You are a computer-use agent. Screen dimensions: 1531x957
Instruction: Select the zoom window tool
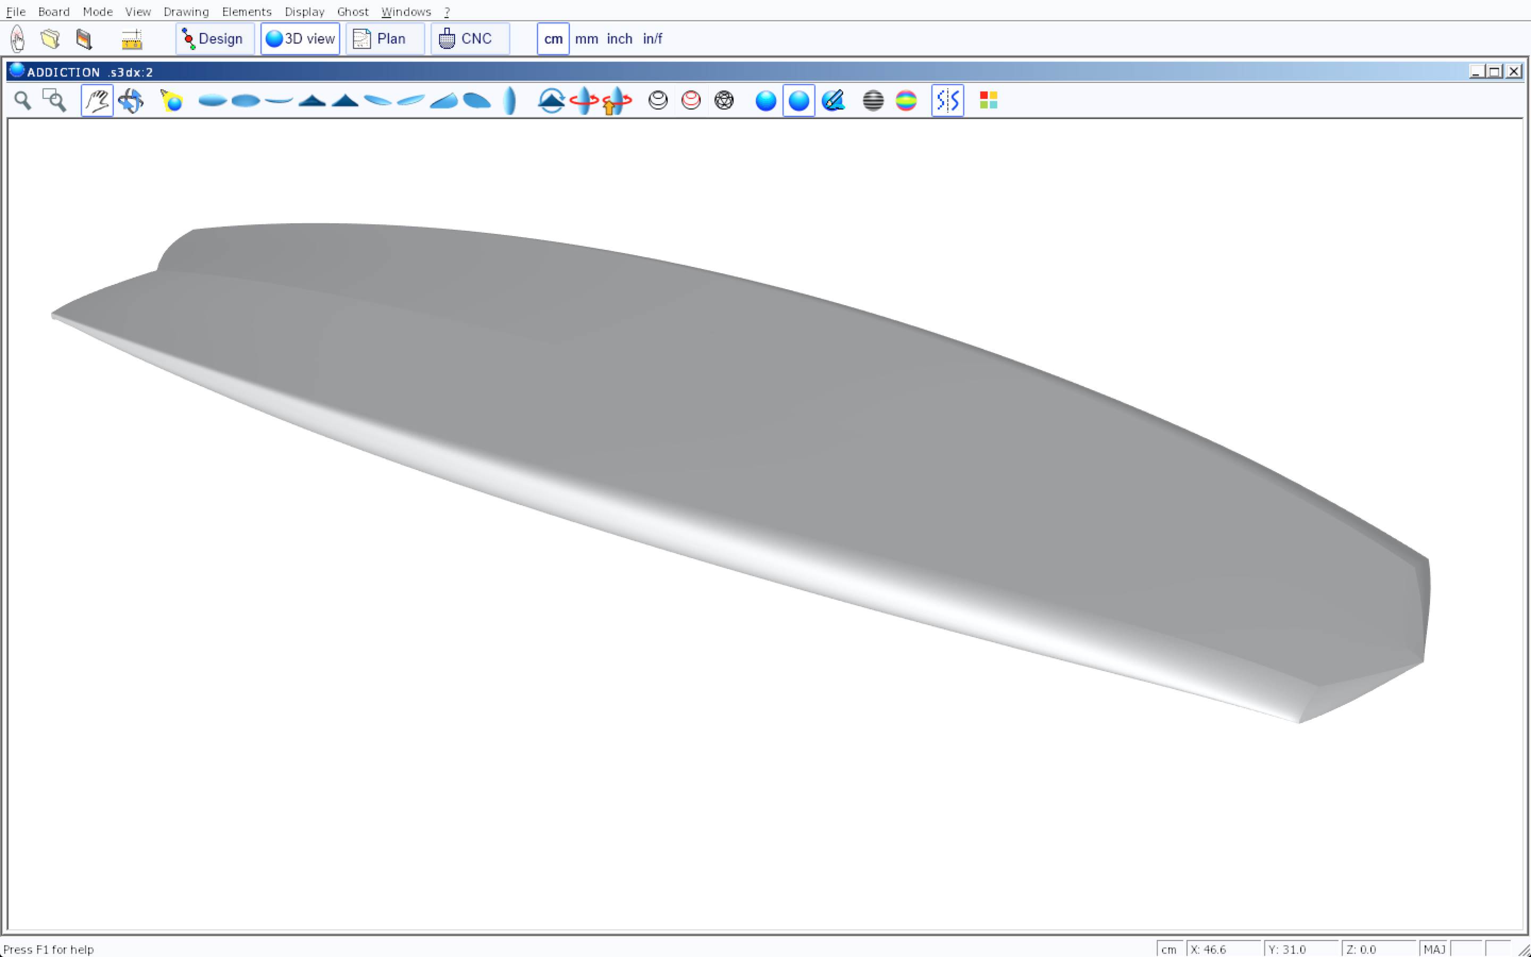pyautogui.click(x=54, y=100)
